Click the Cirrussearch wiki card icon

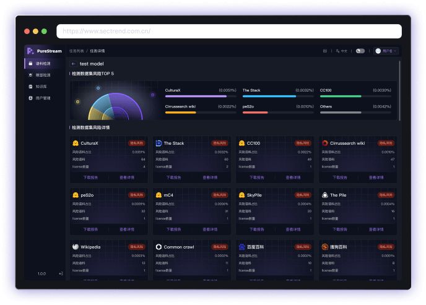click(324, 143)
